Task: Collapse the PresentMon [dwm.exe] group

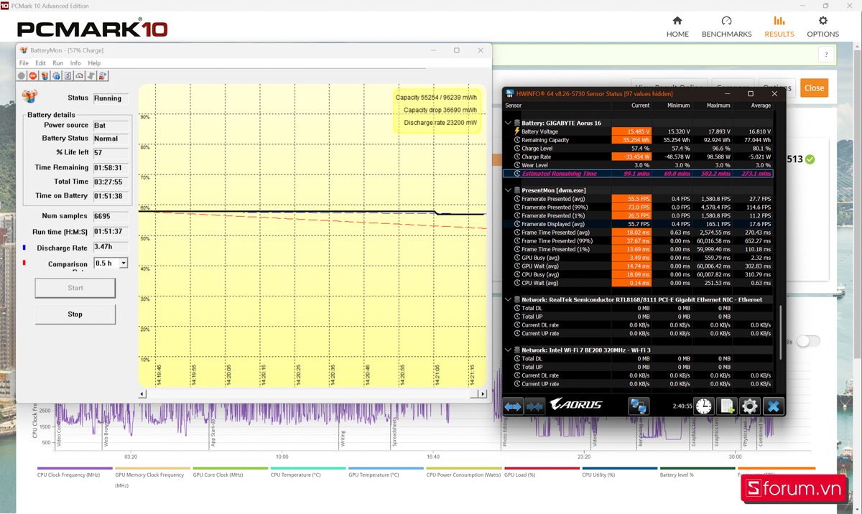Action: pyautogui.click(x=508, y=190)
